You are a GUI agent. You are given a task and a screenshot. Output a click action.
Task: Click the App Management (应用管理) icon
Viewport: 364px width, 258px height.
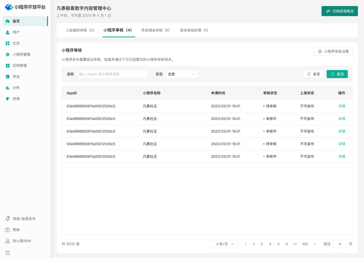point(8,65)
